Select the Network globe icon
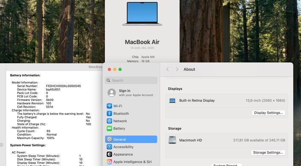The width and height of the screenshot is (301, 166). (x=109, y=121)
